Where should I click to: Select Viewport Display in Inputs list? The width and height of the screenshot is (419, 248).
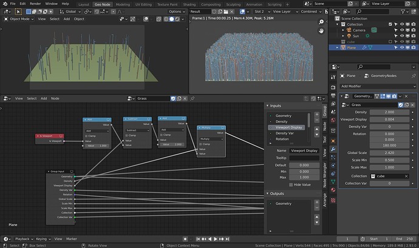click(286, 127)
